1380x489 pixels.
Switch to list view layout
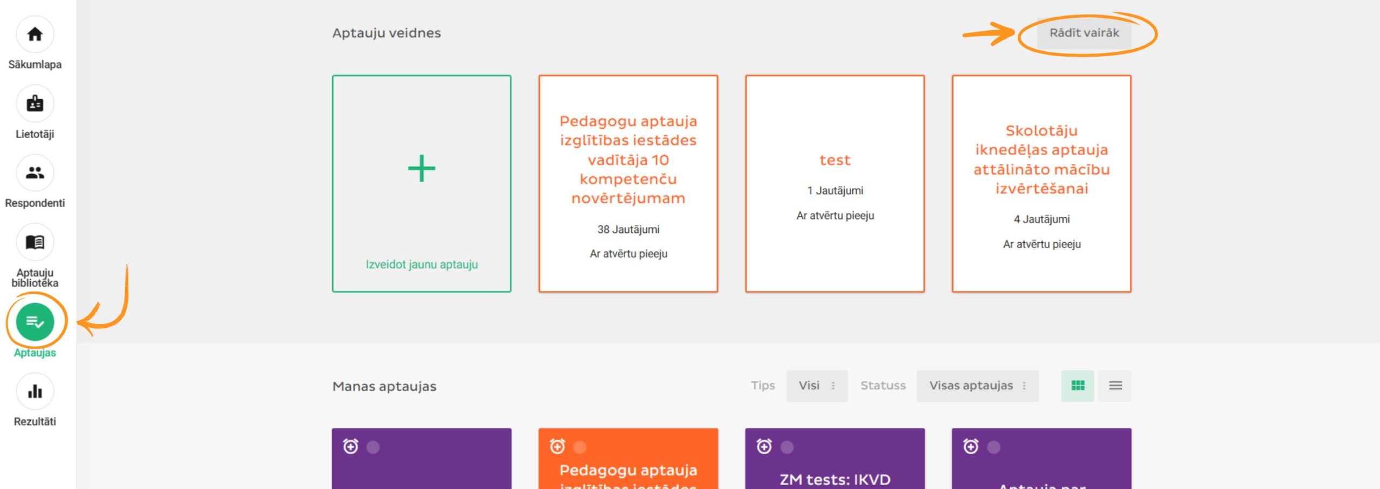coord(1115,385)
